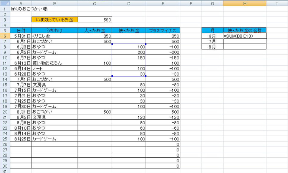The width and height of the screenshot is (288, 173).
Task: Select the remaining balance cell showing 590
Action: click(95, 19)
